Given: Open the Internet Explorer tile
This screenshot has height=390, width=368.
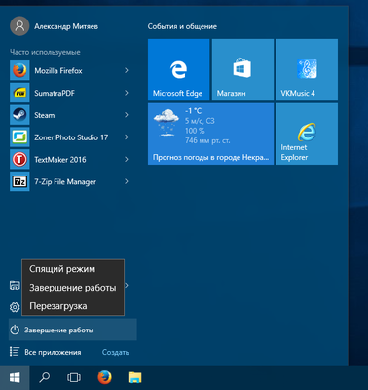Looking at the screenshot, I should click(x=307, y=134).
